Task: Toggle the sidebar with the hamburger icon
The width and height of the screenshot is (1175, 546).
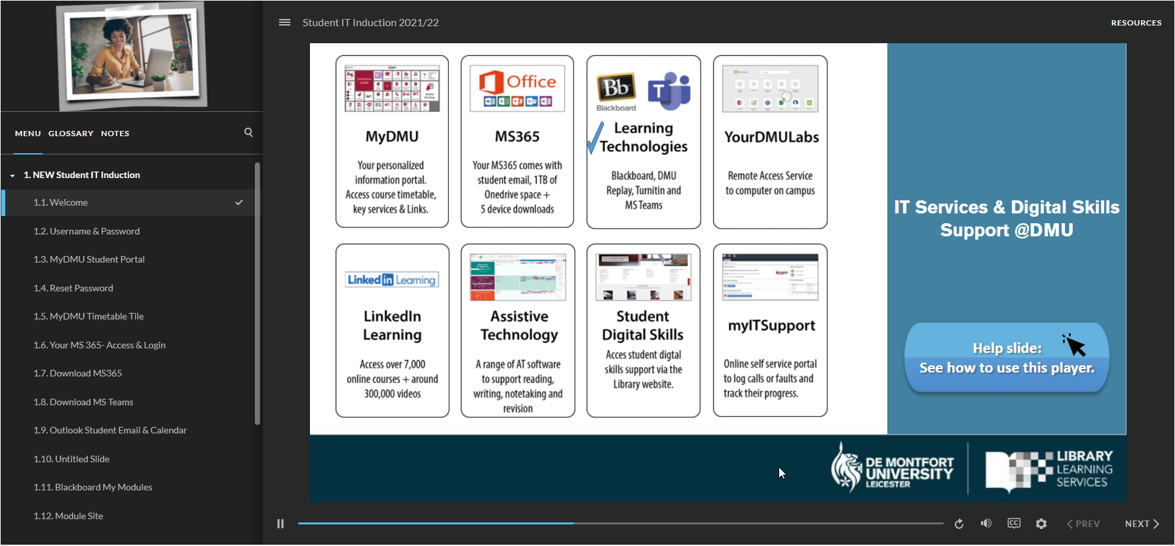Action: (284, 22)
